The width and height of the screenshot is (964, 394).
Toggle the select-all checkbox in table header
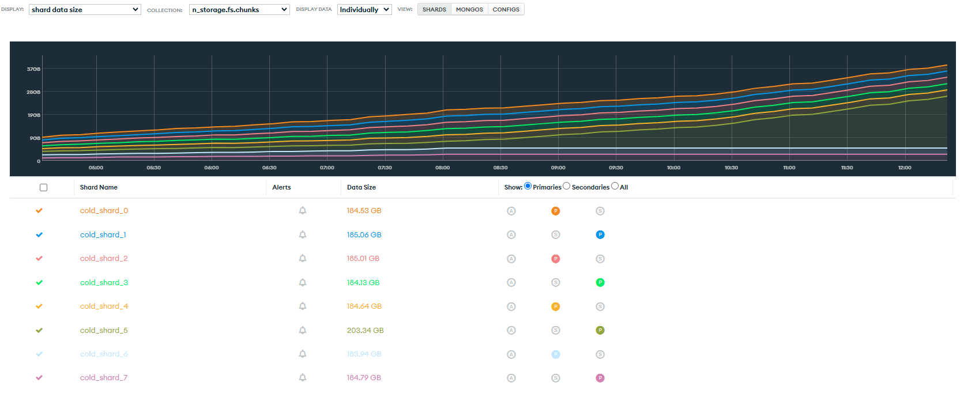[x=43, y=187]
